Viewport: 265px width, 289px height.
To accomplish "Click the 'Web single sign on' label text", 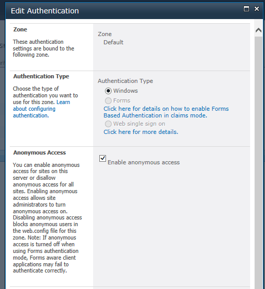I will [x=139, y=124].
